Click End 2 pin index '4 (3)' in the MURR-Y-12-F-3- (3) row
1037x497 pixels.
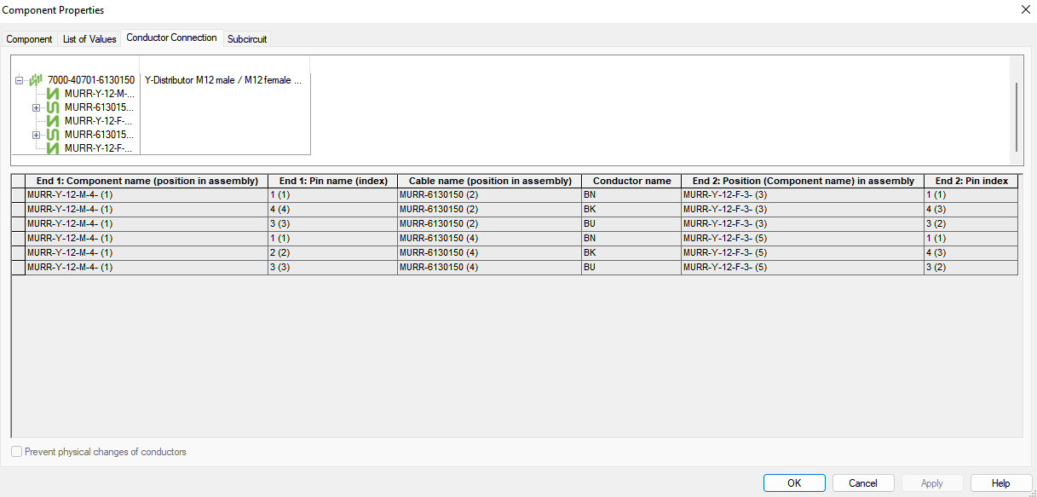[971, 210]
